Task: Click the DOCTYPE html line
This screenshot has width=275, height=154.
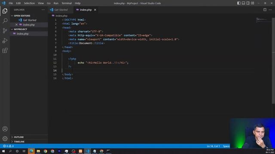Action: point(73,20)
